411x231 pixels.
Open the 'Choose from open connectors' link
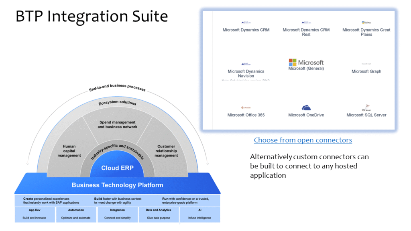point(303,140)
